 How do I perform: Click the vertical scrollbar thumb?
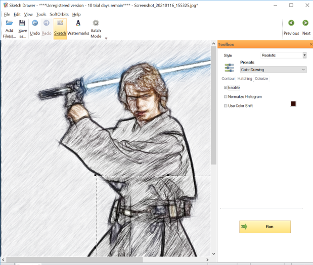(213, 105)
